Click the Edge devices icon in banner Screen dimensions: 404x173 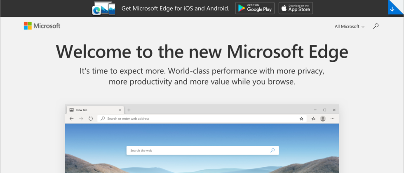pyautogui.click(x=103, y=8)
